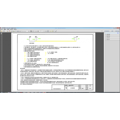Open a file with the folder icon

pos(2,31)
